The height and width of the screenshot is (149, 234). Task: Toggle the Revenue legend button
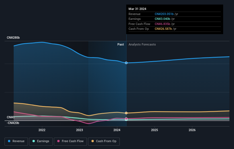click(x=16, y=141)
